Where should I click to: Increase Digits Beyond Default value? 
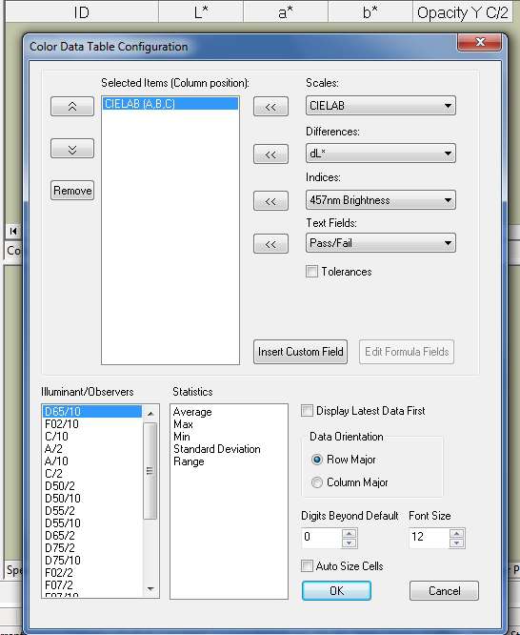click(350, 533)
